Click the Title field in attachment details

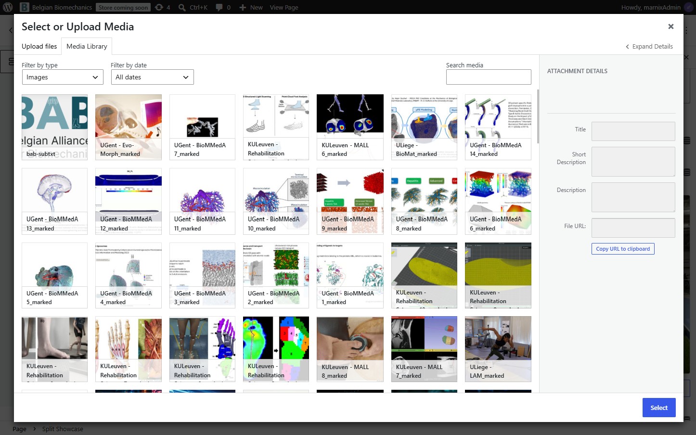[633, 131]
